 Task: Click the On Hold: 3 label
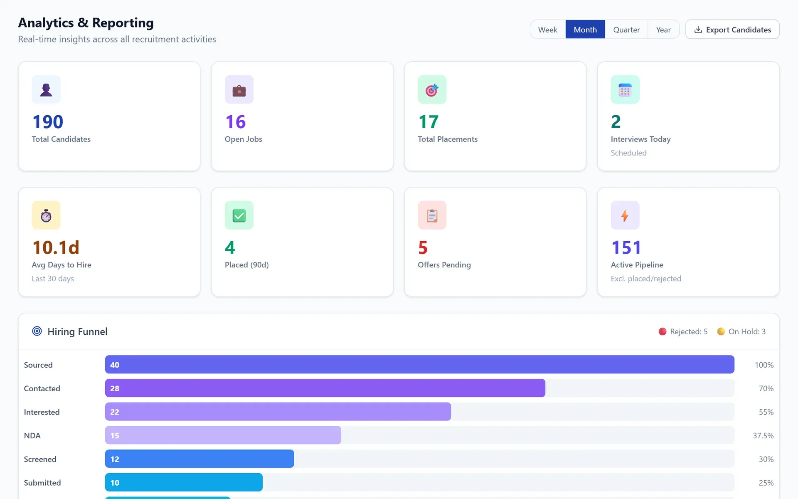pyautogui.click(x=747, y=331)
